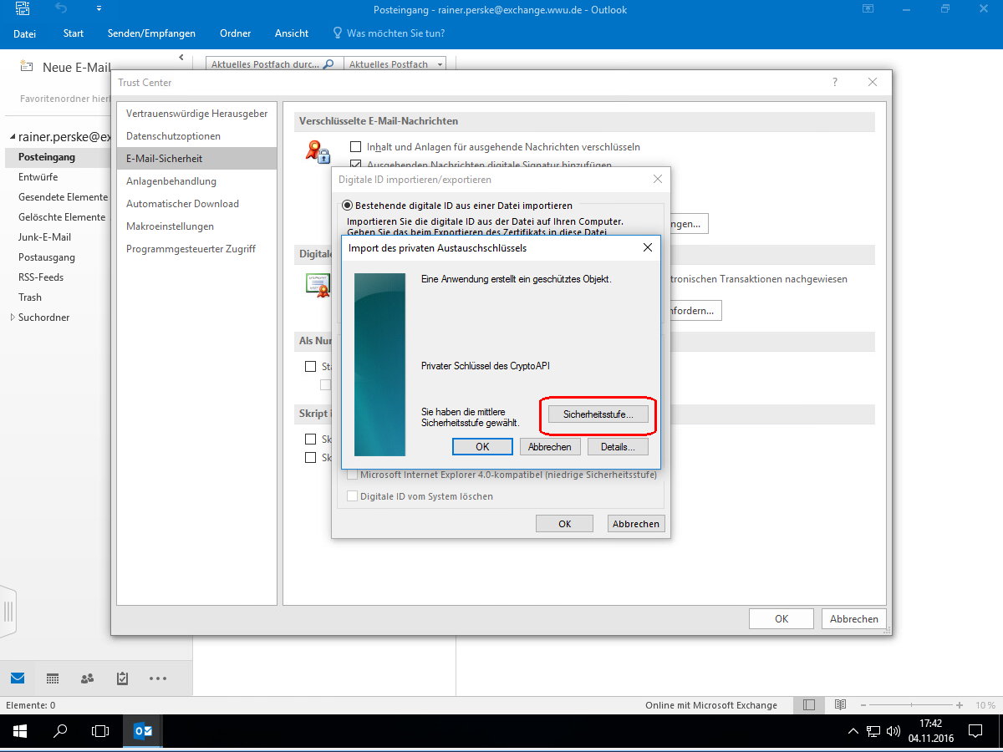
Task: Switch to the Calendar view icon
Action: coord(53,678)
